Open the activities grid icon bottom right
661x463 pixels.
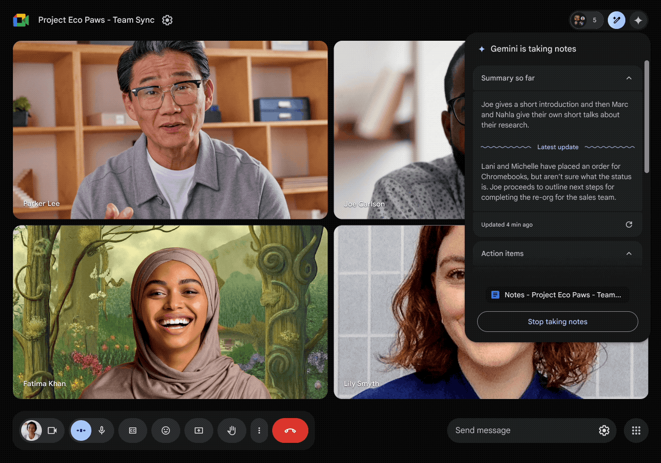[x=636, y=430]
